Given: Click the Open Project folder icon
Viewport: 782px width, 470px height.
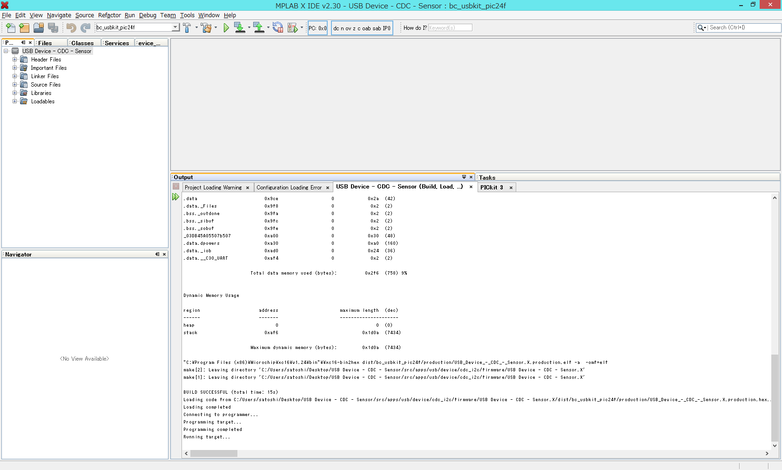Looking at the screenshot, I should [39, 28].
